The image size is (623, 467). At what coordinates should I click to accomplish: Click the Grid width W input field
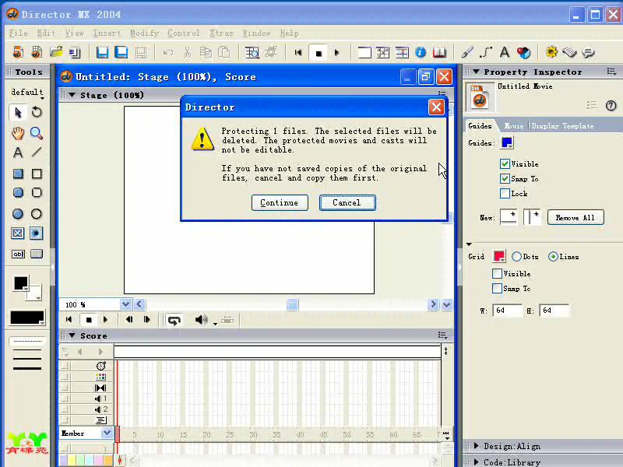508,310
